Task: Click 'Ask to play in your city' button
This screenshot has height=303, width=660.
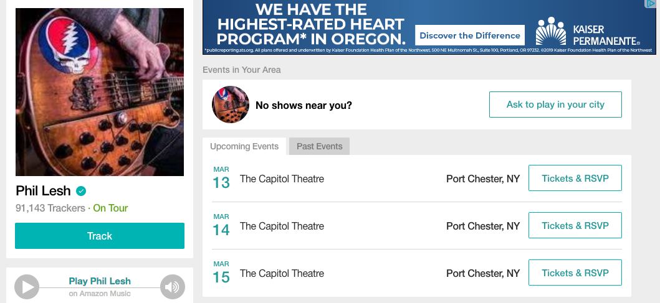Action: (x=555, y=105)
